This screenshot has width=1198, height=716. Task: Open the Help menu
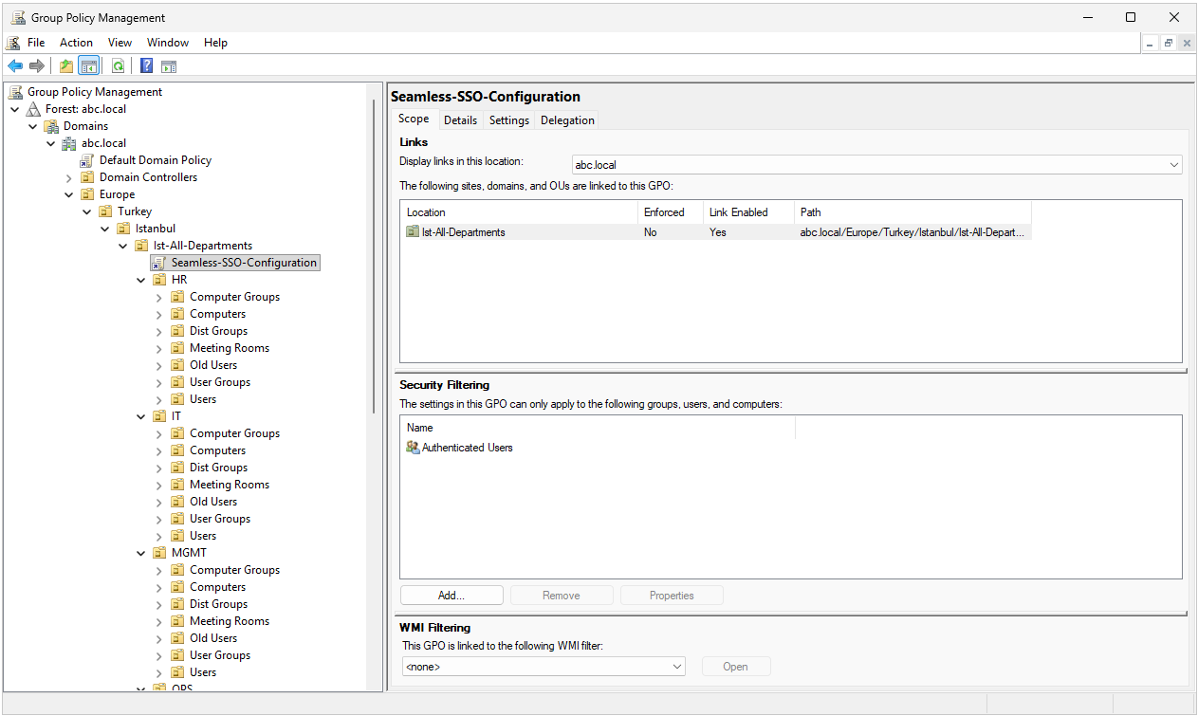pos(215,43)
